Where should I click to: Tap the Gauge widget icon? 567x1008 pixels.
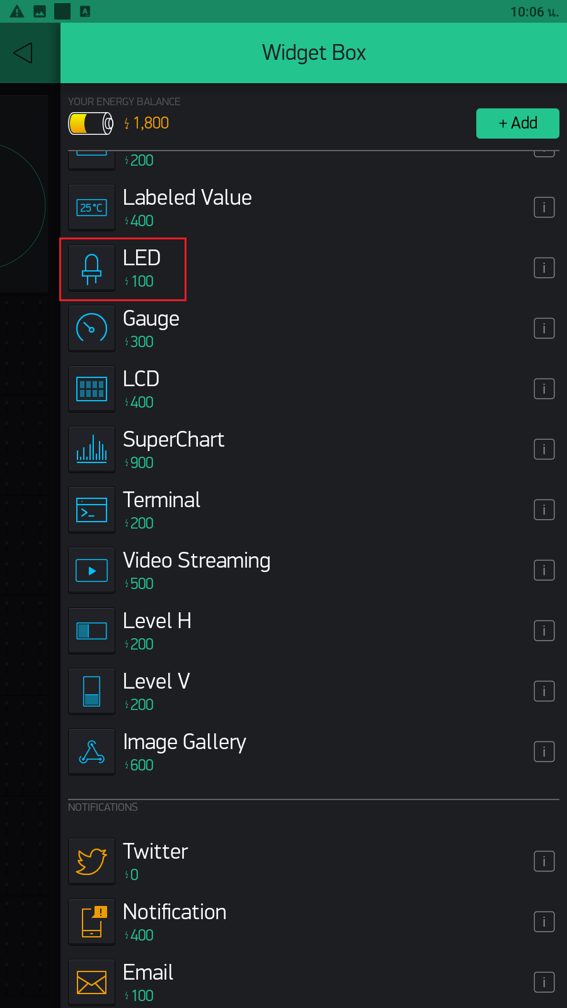tap(92, 329)
